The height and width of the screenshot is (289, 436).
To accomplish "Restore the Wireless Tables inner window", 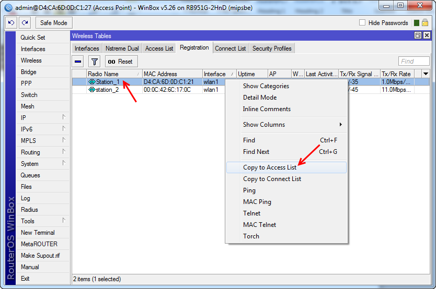I will [x=418, y=35].
